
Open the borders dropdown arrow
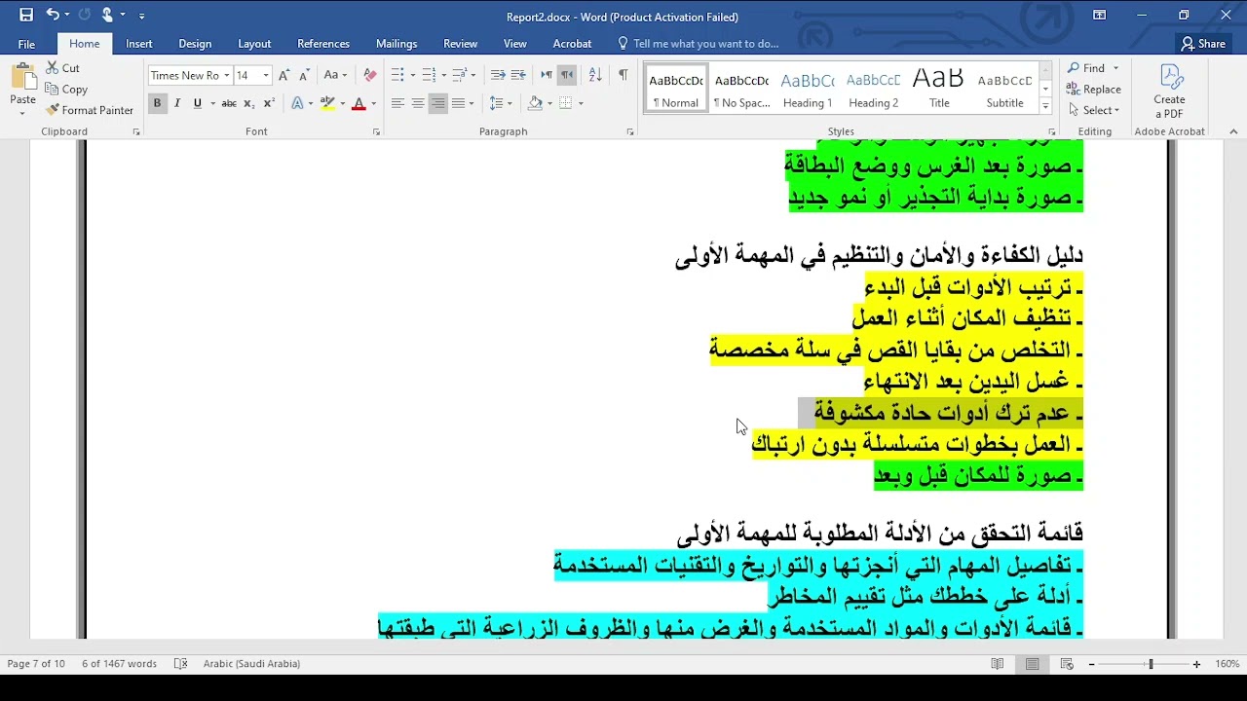[581, 103]
